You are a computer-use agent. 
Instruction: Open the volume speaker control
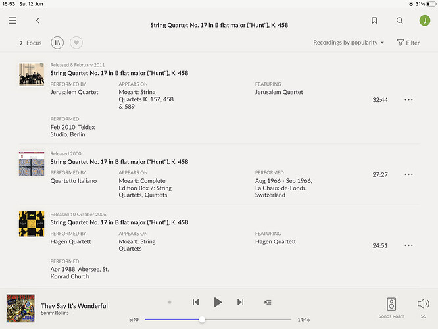(x=423, y=304)
